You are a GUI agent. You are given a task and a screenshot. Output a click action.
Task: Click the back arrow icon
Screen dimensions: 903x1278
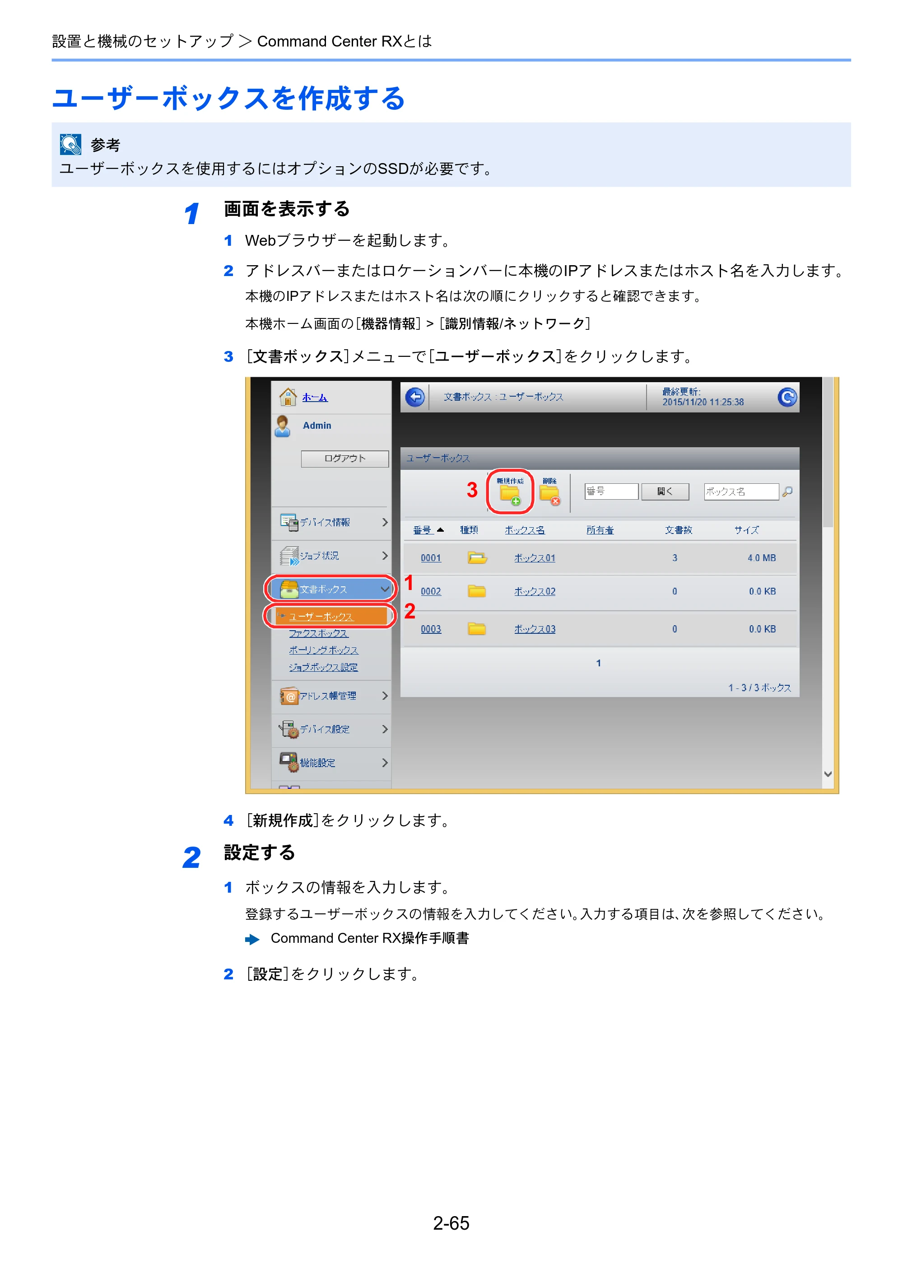414,398
